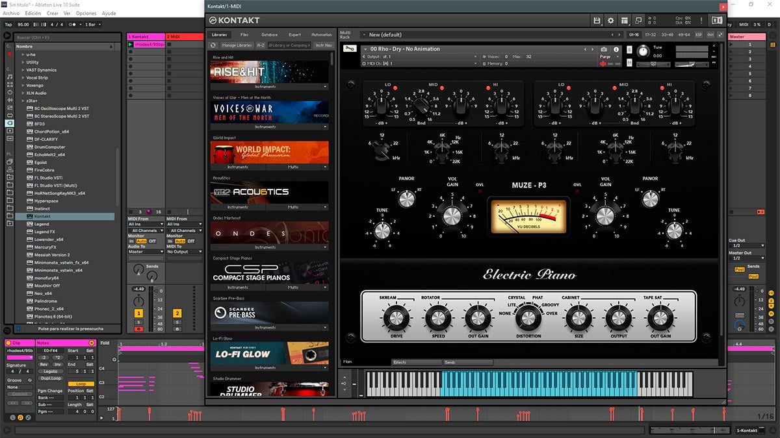780x438 pixels.
Task: Switch to the Kontakt Database tab
Action: coord(270,34)
